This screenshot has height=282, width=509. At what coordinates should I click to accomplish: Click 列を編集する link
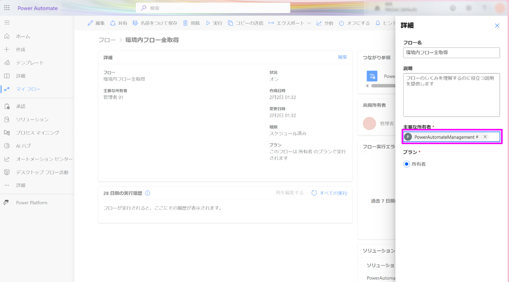click(x=289, y=193)
